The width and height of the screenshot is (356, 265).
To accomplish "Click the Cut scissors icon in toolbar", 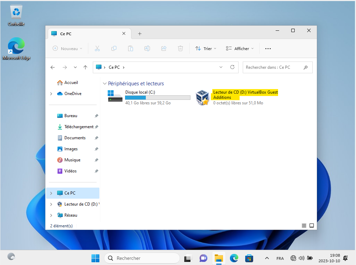I will [97, 49].
